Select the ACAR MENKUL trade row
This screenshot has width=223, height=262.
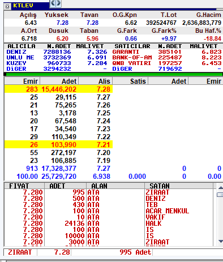[x=109, y=211]
